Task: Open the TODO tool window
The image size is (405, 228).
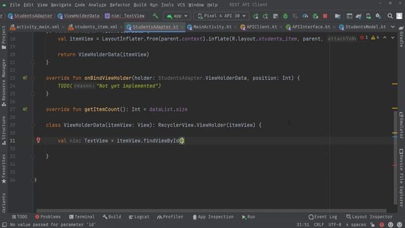Action: 20,217
